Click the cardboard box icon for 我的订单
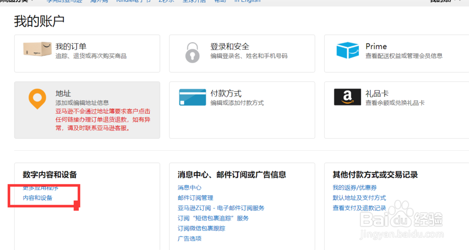Screen dimensions: 469x250 point(37,49)
